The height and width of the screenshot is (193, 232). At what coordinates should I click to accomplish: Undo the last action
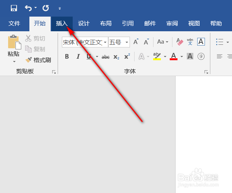28,8
